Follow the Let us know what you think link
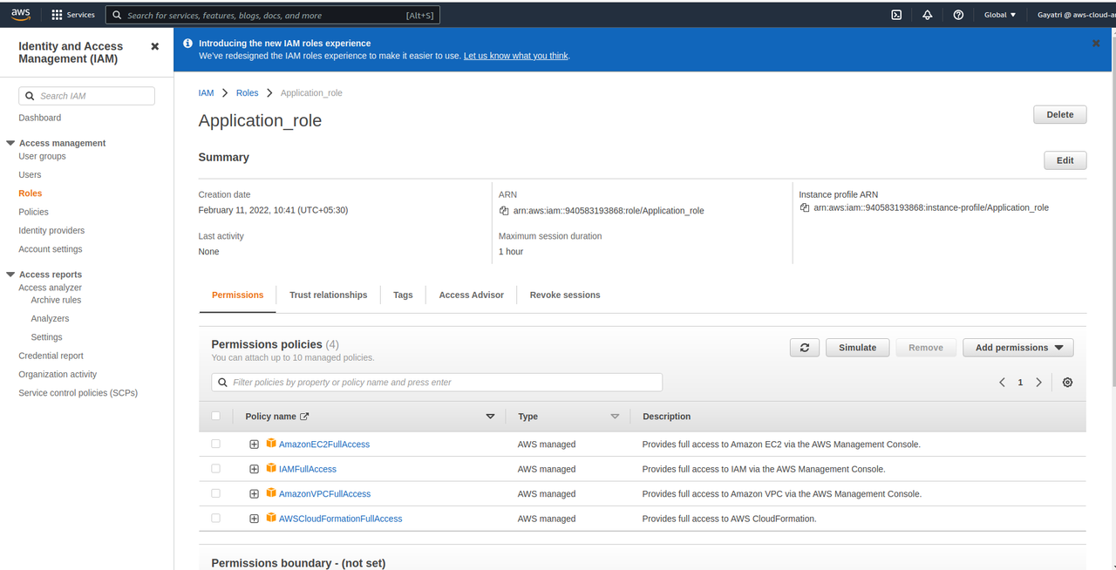The image size is (1116, 570). point(515,56)
